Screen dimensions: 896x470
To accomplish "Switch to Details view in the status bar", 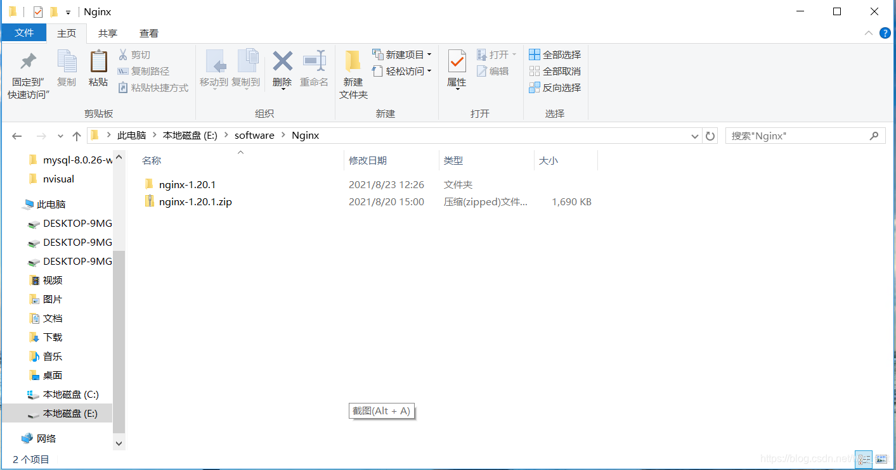I will (863, 459).
